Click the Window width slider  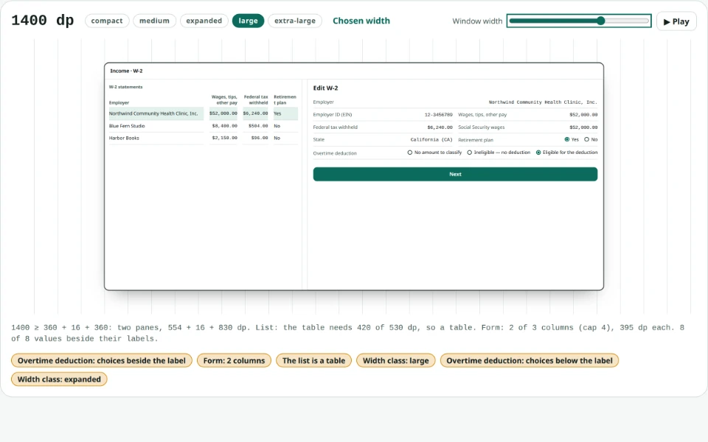pyautogui.click(x=579, y=21)
